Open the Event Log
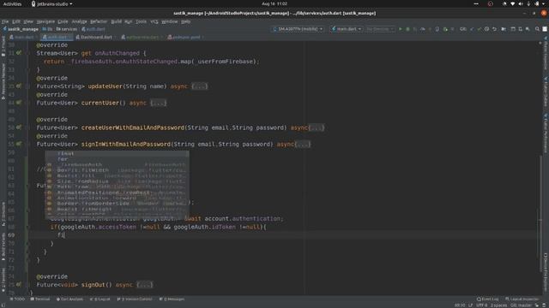 (487, 299)
